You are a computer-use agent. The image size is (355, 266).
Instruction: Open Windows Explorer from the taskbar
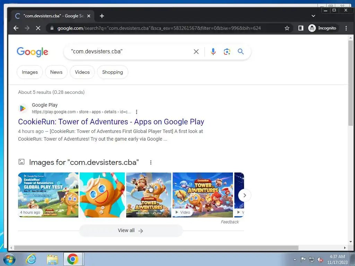(x=52, y=260)
